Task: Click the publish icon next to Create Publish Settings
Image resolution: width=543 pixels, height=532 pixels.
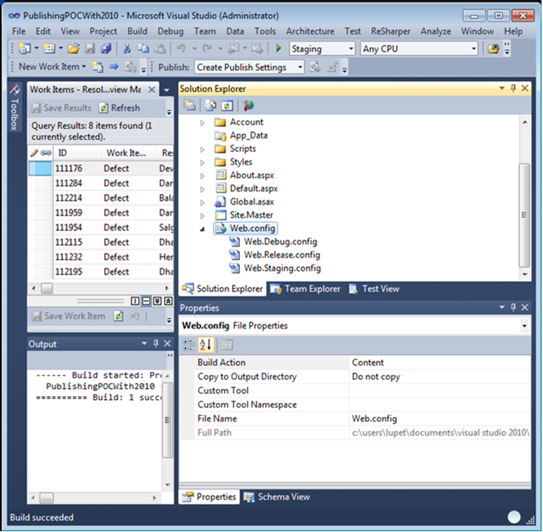Action: pos(315,67)
